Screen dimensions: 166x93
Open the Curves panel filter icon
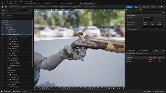click(x=127, y=55)
